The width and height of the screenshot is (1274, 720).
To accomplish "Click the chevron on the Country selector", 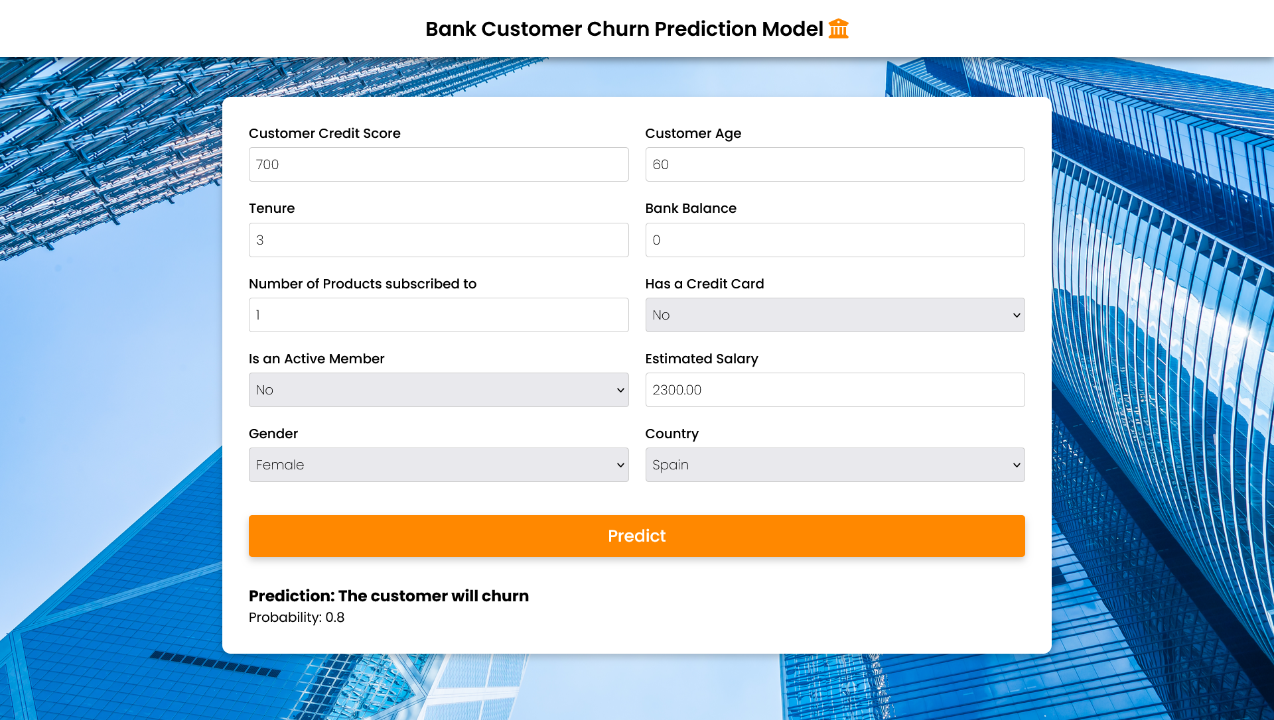I will point(1017,465).
